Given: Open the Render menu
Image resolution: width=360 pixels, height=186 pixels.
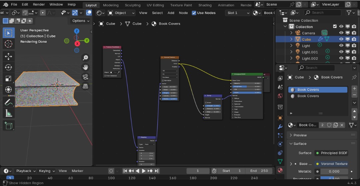Looking at the screenshot, I should 39,4.
